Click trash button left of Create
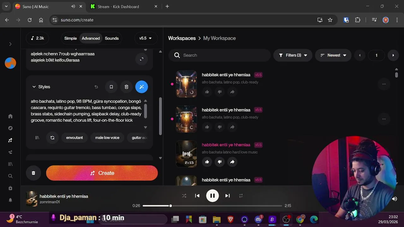Screen dimensions: 404x227 (x=33, y=173)
